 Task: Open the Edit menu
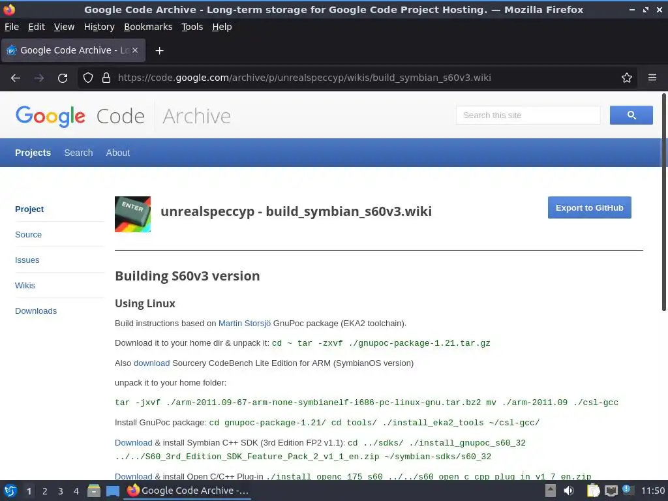click(x=37, y=27)
